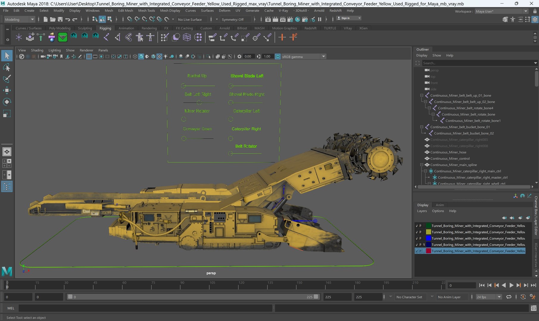The image size is (539, 321).
Task: Toggle the Outliner sidebar layout icon
Action: point(7,187)
